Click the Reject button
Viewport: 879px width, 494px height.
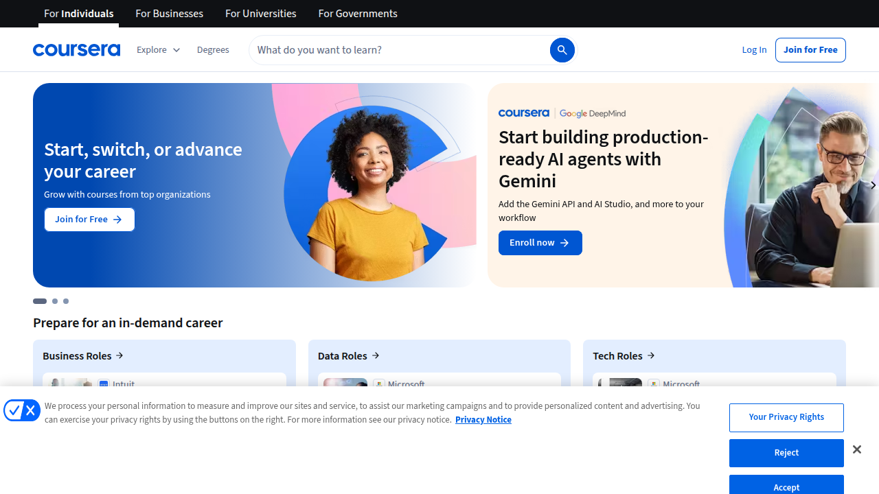click(786, 453)
